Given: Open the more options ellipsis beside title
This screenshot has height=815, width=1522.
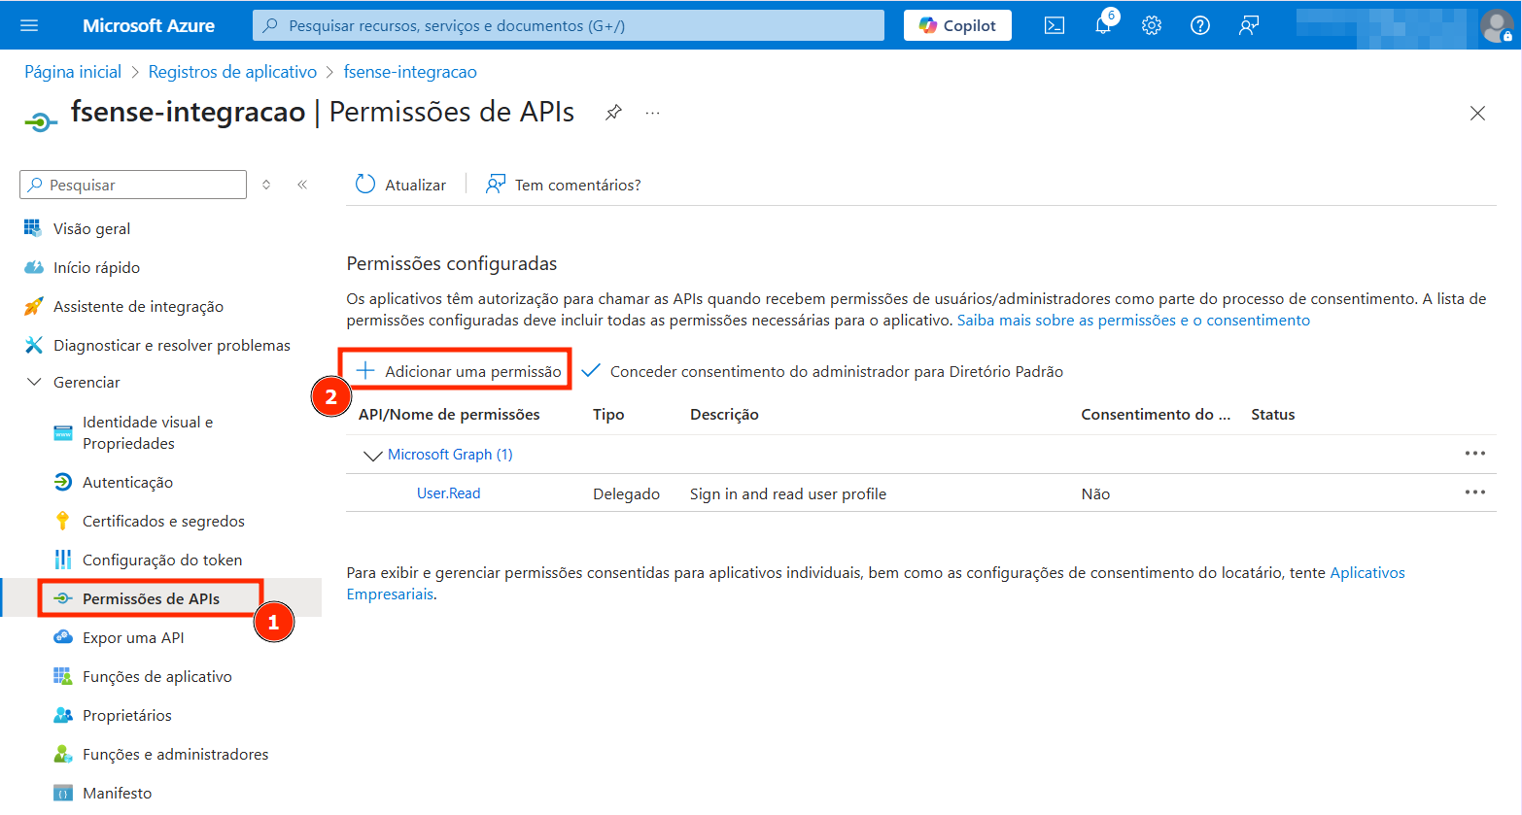Looking at the screenshot, I should [653, 114].
